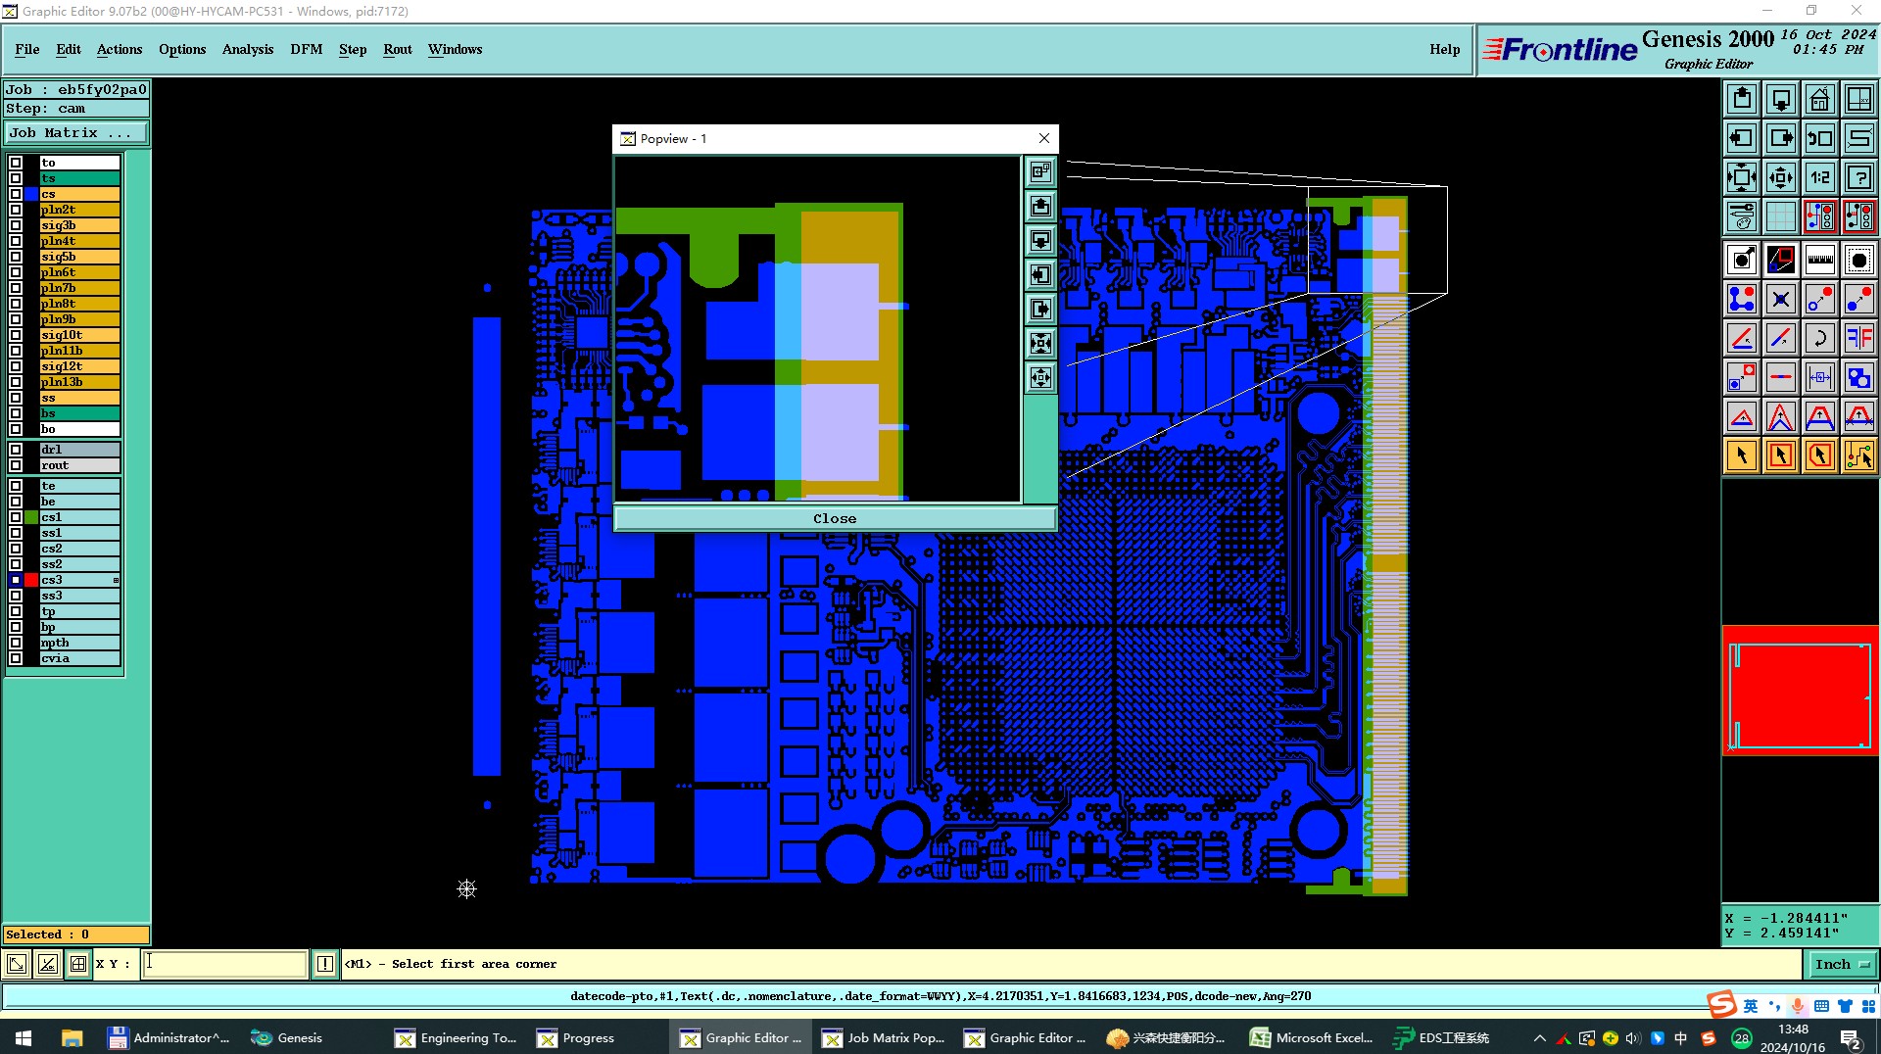Open the File menu

27,50
